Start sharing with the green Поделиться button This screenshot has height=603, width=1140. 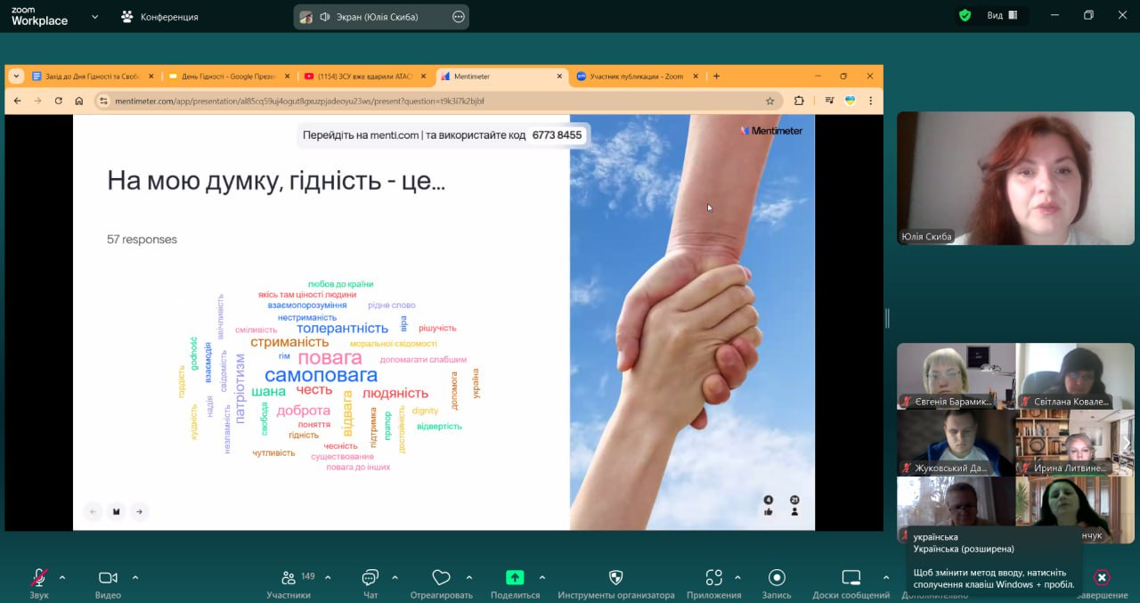515,582
